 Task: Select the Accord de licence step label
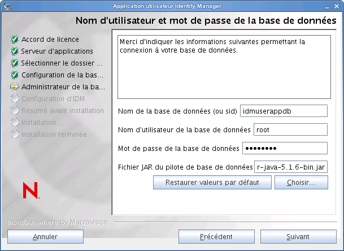[50, 40]
